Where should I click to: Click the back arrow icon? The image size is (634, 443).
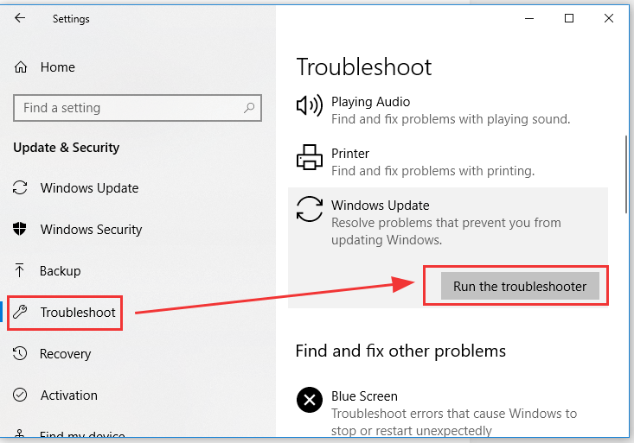click(x=20, y=18)
